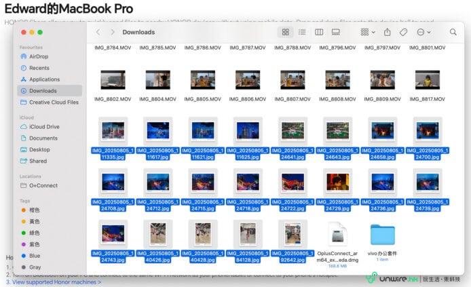Open iCloud Drive in the sidebar

tap(44, 127)
